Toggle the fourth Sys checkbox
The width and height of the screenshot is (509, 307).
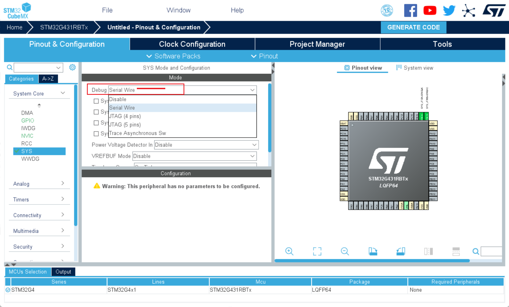coord(96,133)
